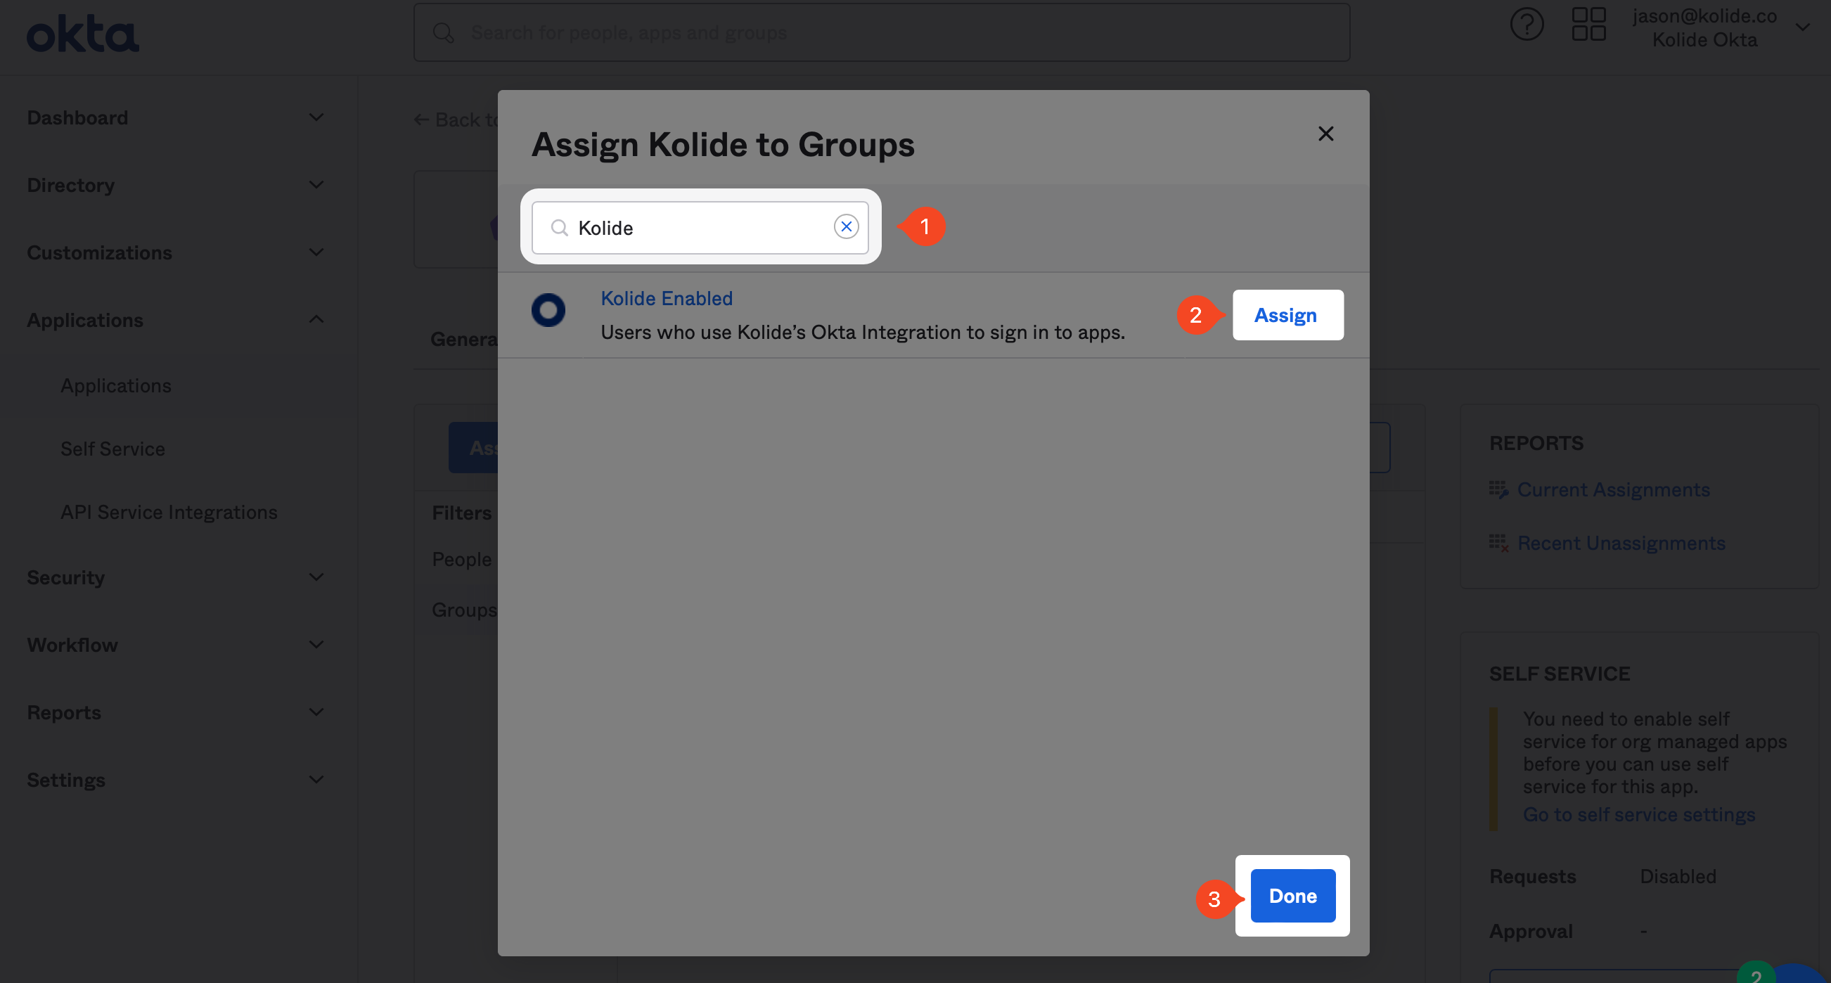Click the Kolide Enabled group icon
The height and width of the screenshot is (983, 1831).
coord(548,311)
